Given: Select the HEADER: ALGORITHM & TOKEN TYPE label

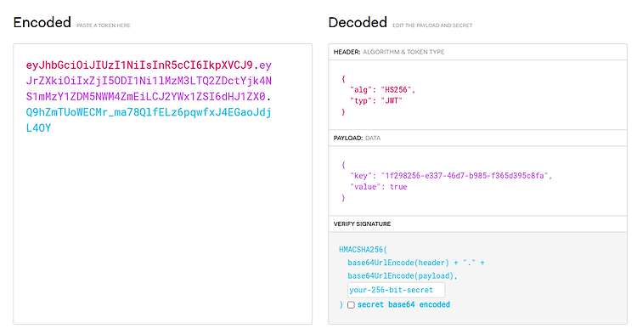Looking at the screenshot, I should click(389, 52).
